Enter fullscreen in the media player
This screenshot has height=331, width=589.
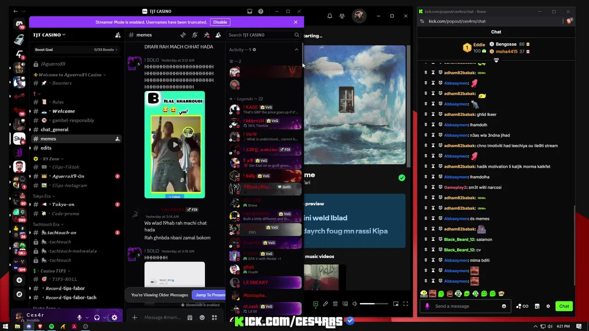click(405, 304)
